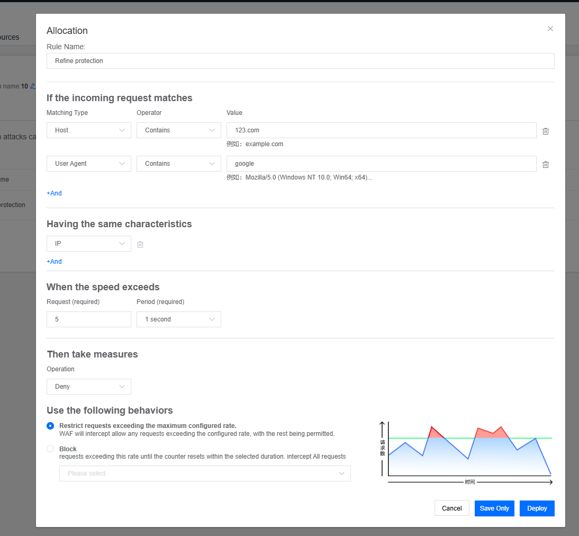Viewport: 579px width, 536px height.
Task: Add another characteristic with +And under IP
Action: [x=54, y=262]
